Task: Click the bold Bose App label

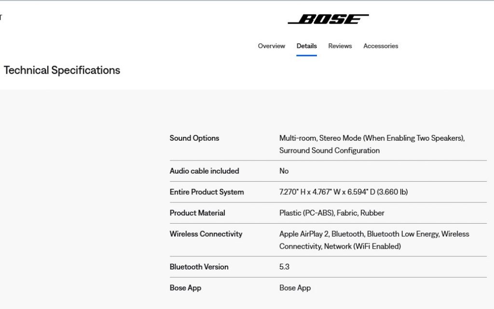Action: (x=185, y=288)
